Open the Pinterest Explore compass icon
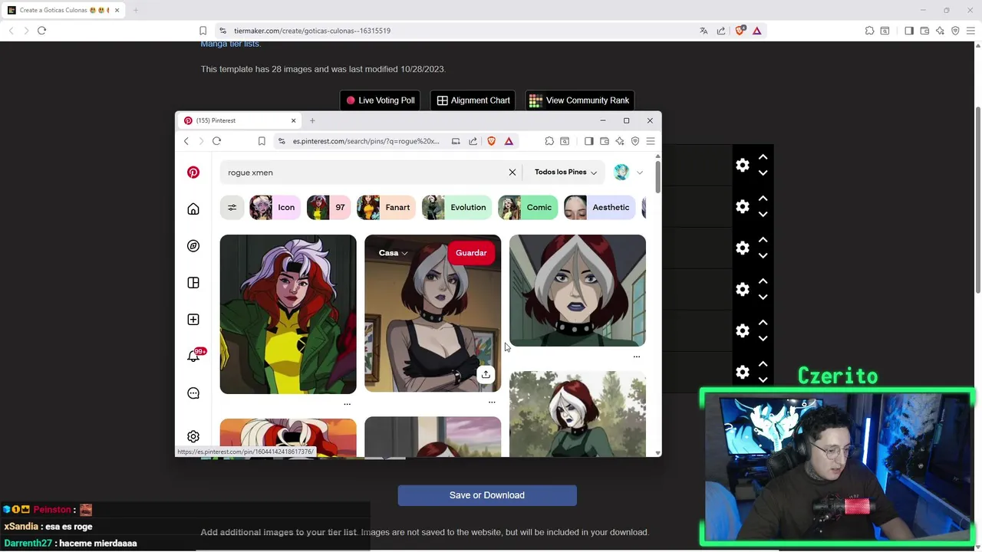The height and width of the screenshot is (552, 982). click(193, 246)
